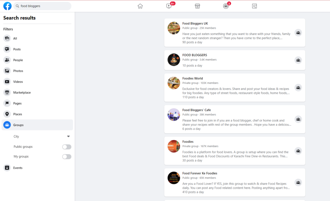
Task: Filter results by Posts
Action: (x=17, y=49)
